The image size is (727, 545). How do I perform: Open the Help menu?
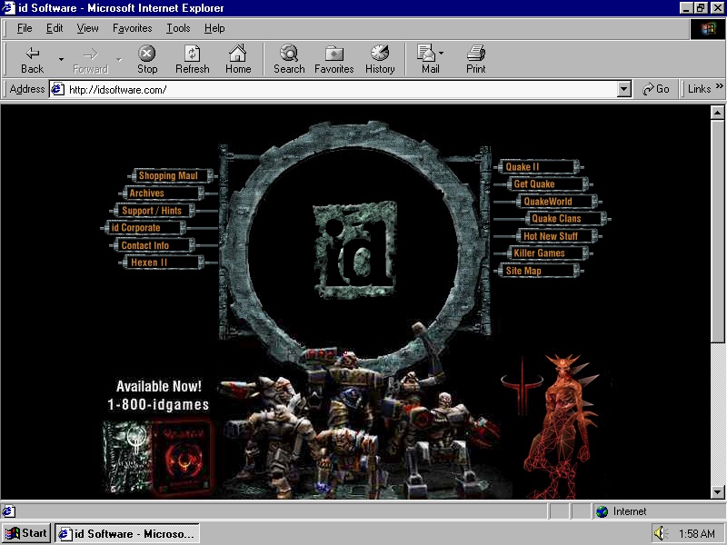(x=214, y=28)
